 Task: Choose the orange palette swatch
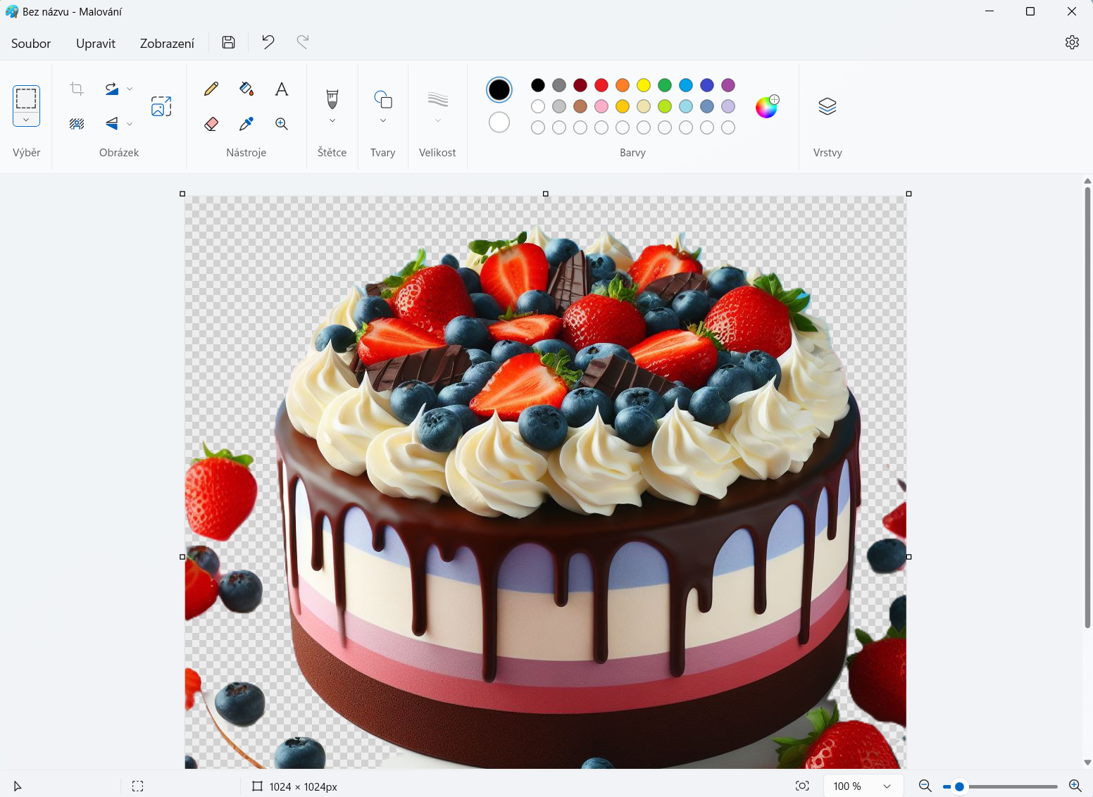[x=623, y=85]
